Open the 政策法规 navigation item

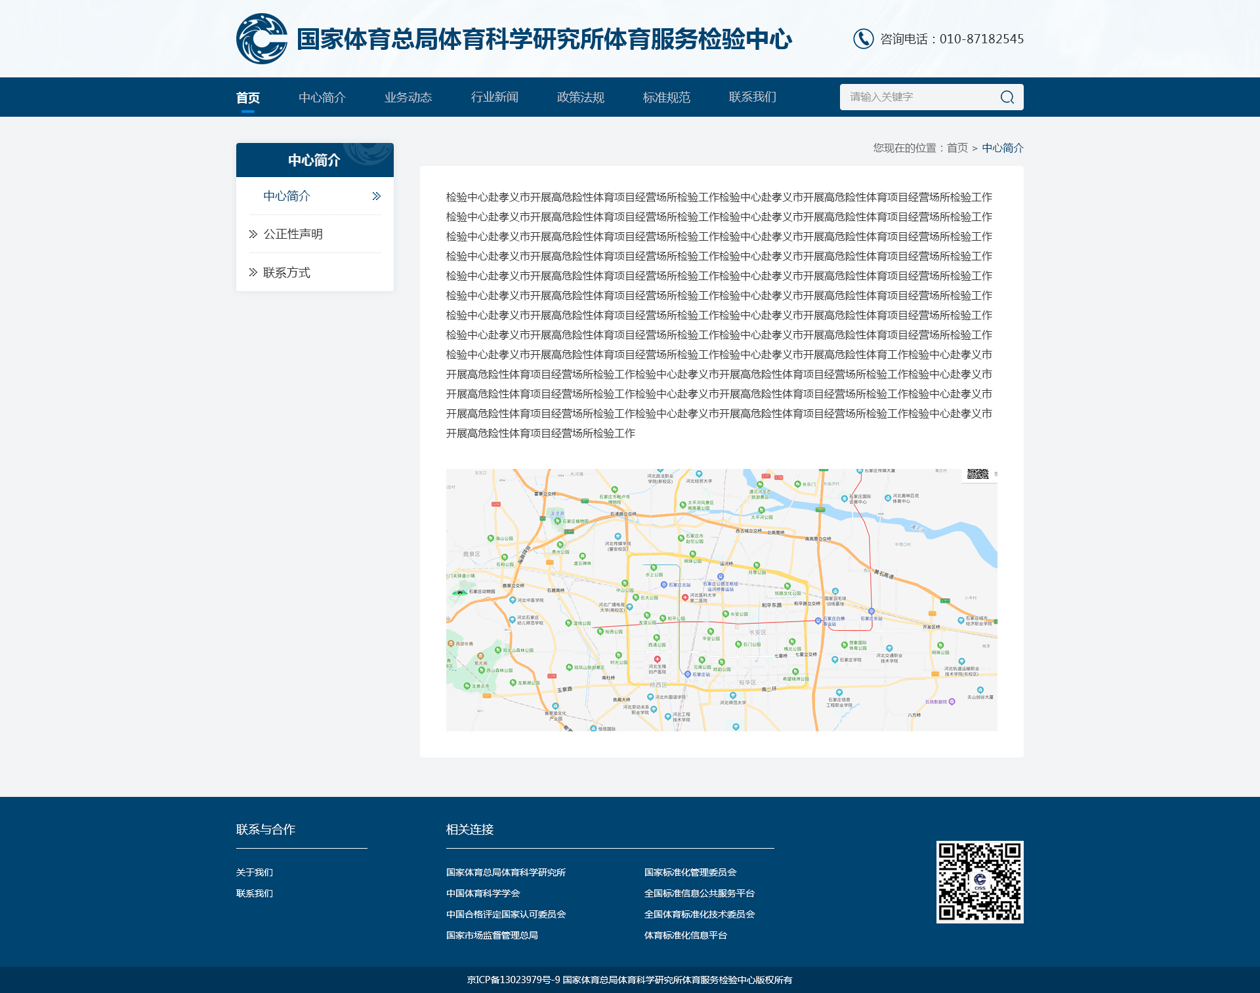(x=580, y=97)
